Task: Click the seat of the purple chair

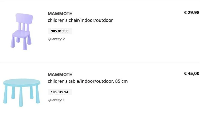Action: [21, 34]
